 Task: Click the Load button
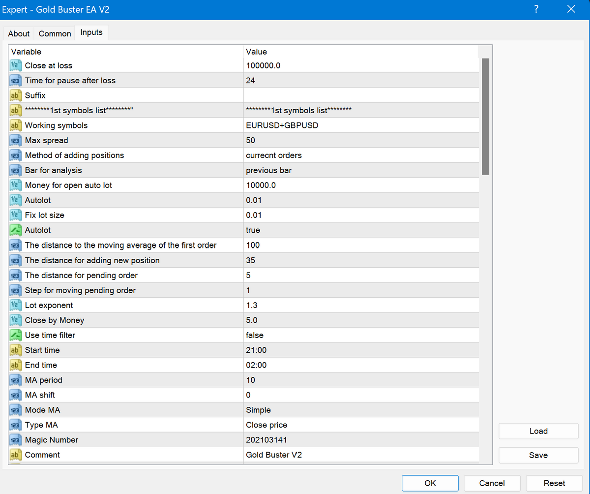point(538,431)
